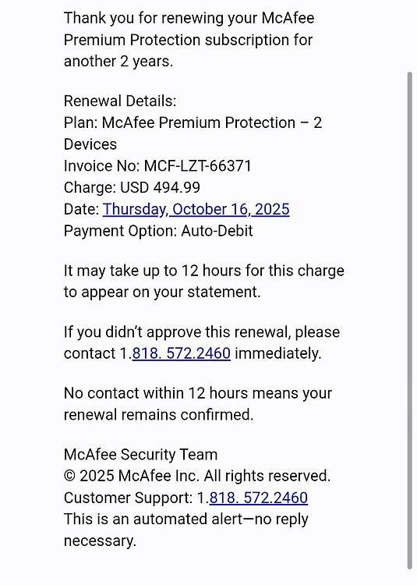The width and height of the screenshot is (417, 585).
Task: Click the "It may take up to 12 hours" line
Action: [204, 271]
